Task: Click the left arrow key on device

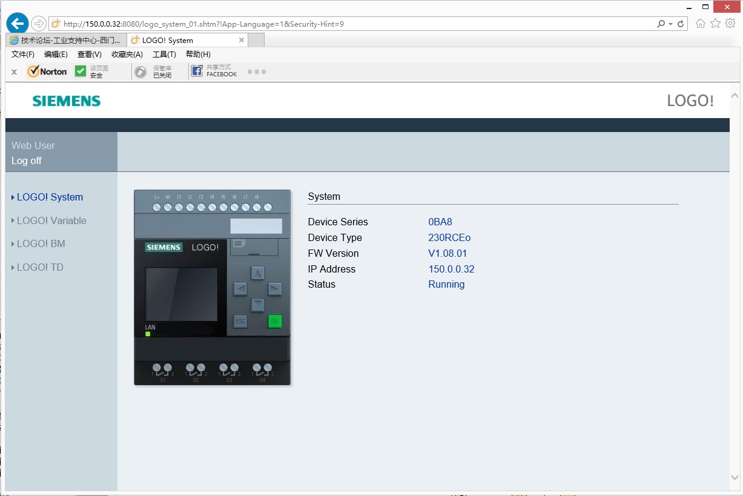Action: 240,289
